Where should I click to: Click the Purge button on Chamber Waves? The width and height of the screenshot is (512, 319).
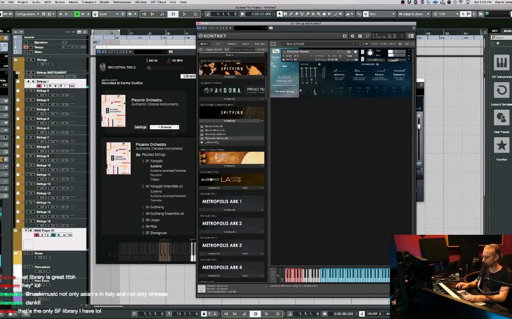[x=350, y=55]
